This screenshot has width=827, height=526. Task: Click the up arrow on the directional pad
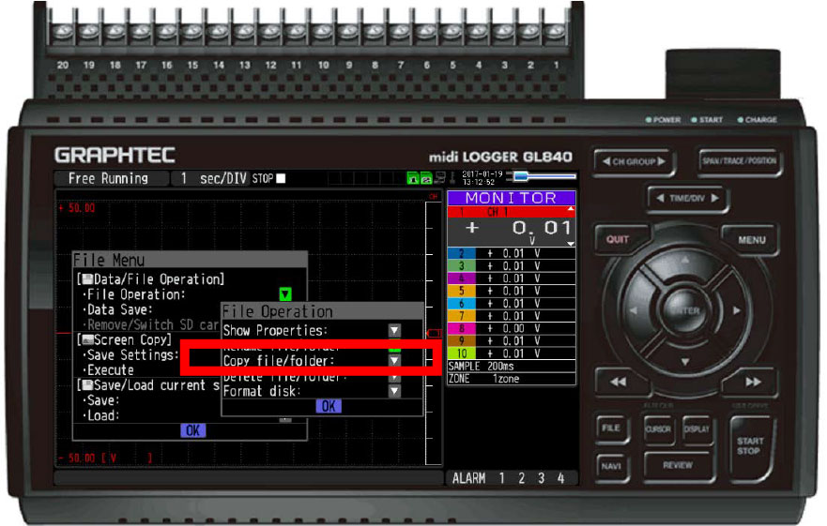click(x=684, y=261)
